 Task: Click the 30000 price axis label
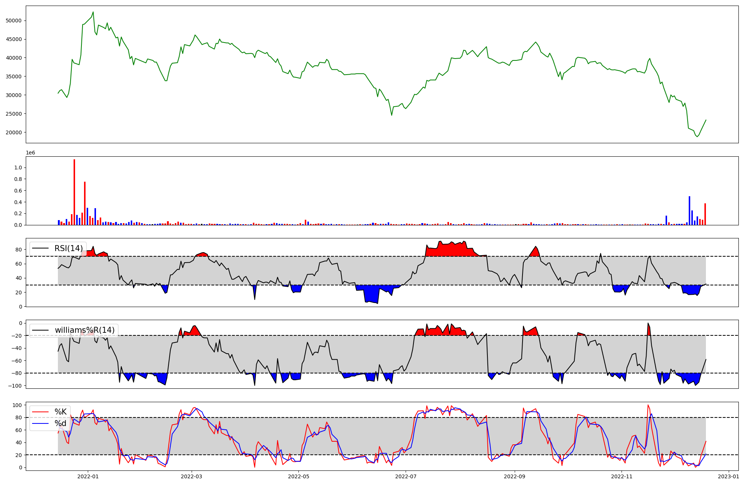point(14,95)
